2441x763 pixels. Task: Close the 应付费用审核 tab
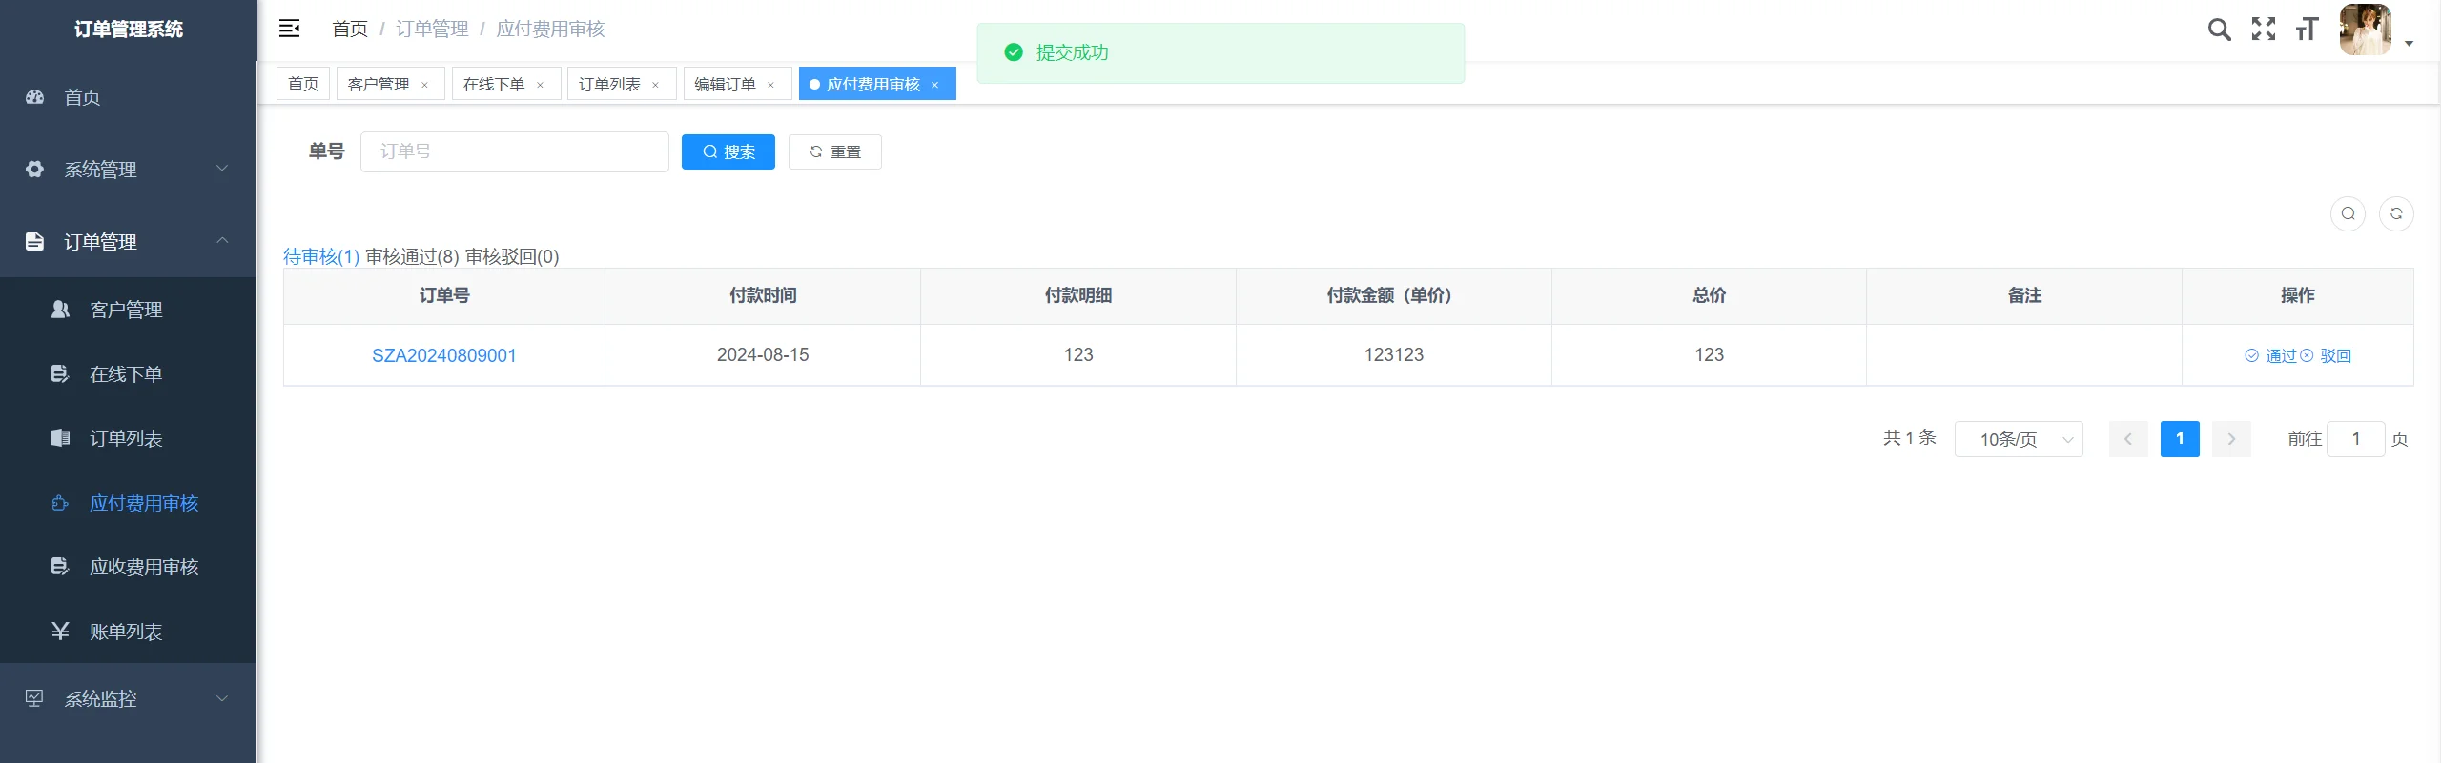[934, 85]
